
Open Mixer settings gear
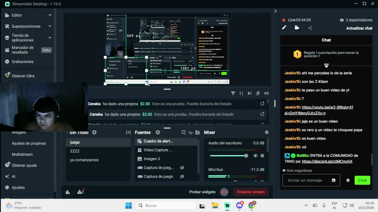click(x=267, y=132)
